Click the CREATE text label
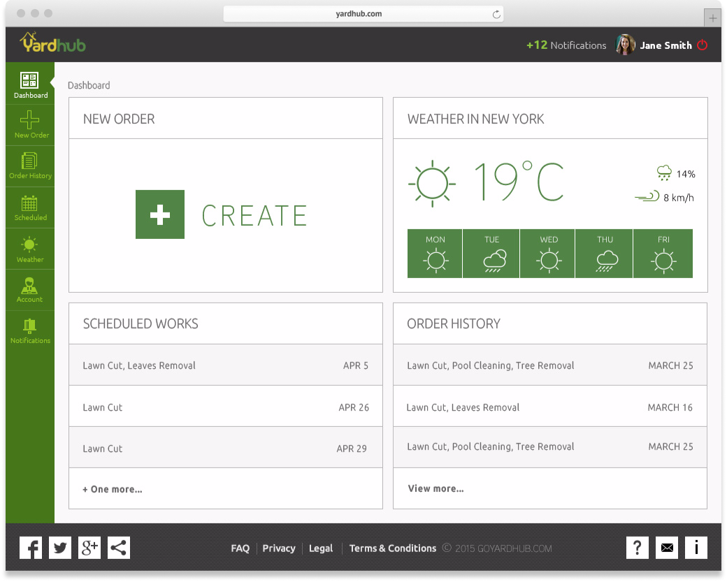727x582 pixels. (254, 215)
